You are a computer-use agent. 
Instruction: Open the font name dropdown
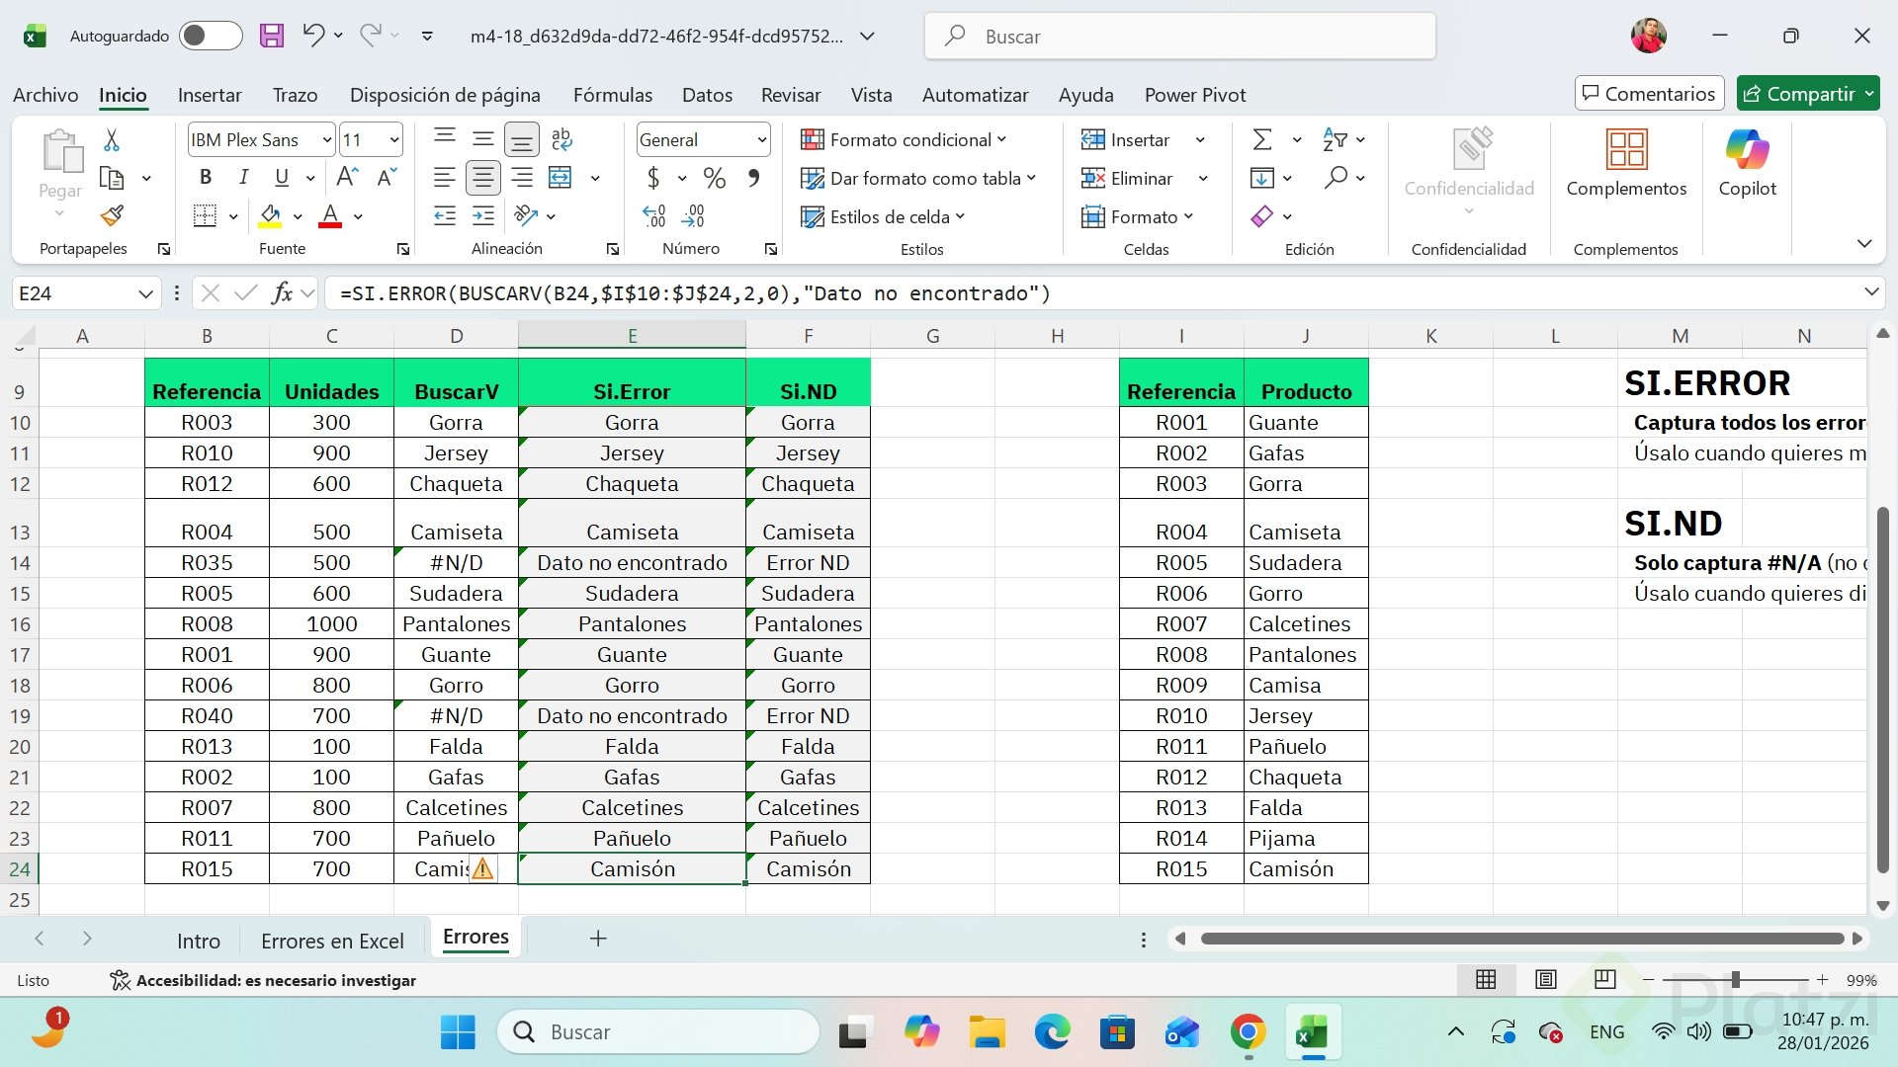click(x=326, y=140)
